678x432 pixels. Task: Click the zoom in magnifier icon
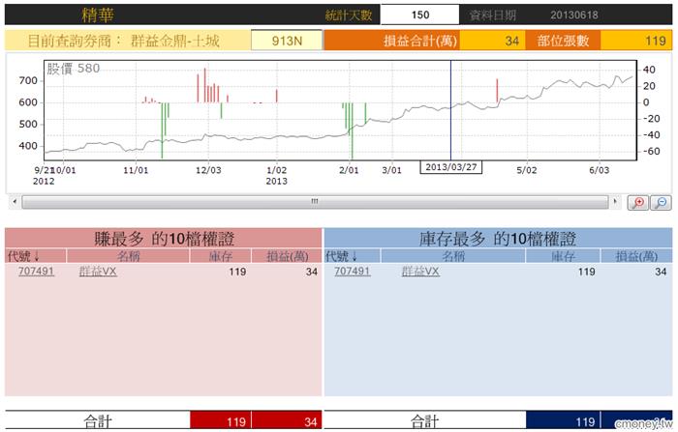point(638,202)
